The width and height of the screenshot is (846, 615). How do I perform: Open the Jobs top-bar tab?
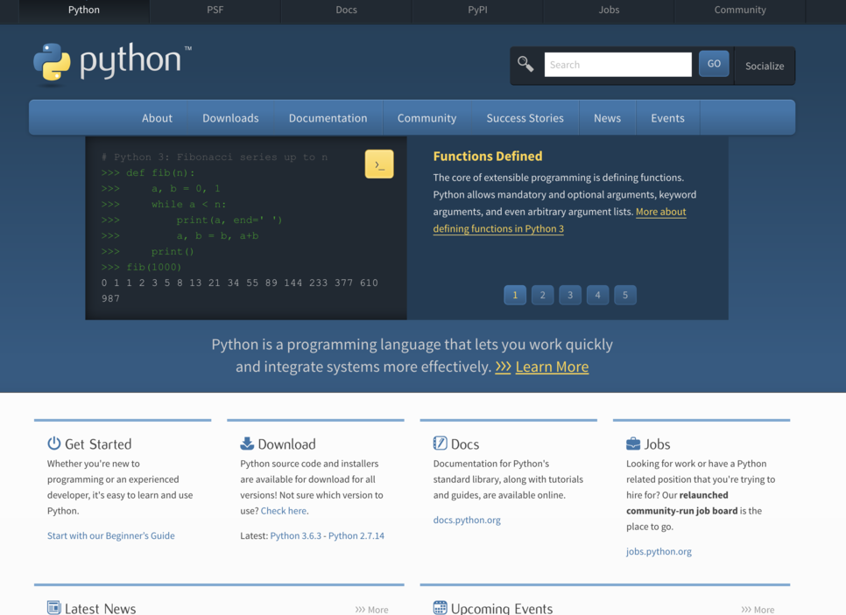(609, 10)
